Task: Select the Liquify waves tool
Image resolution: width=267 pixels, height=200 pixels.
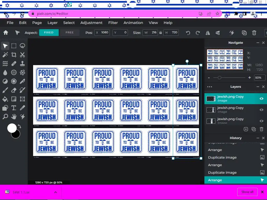Action: click(5, 64)
